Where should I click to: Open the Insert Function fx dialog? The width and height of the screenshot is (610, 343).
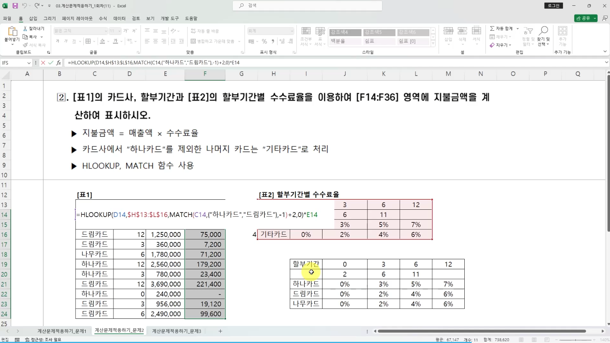(58, 63)
